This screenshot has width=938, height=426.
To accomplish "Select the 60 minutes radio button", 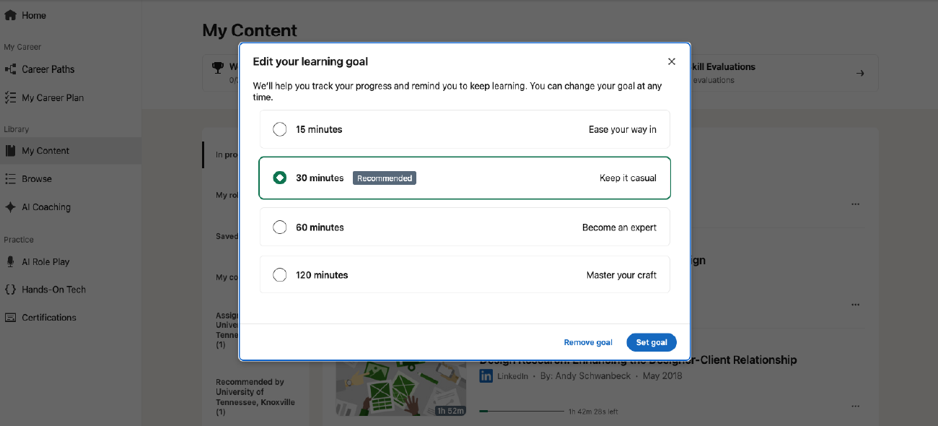I will pyautogui.click(x=280, y=227).
